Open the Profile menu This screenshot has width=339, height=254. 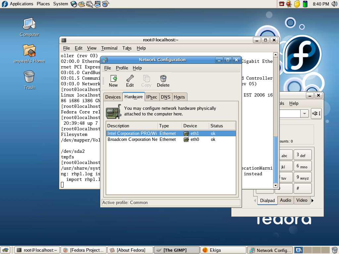click(122, 68)
